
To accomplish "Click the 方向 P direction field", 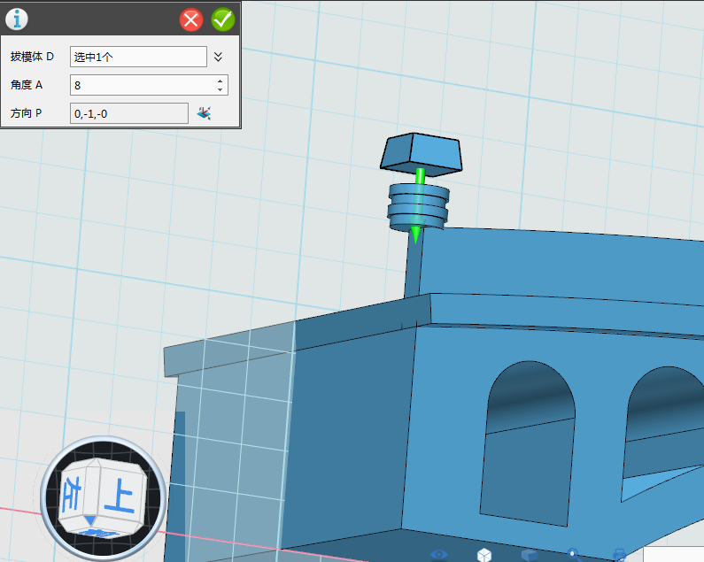I will [x=129, y=113].
